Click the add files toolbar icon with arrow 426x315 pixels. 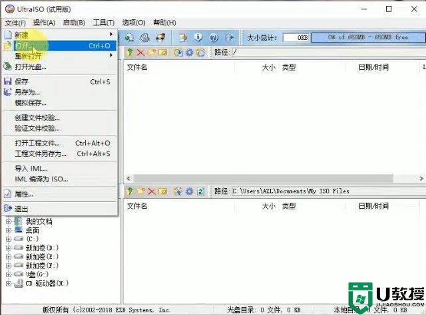[183, 37]
